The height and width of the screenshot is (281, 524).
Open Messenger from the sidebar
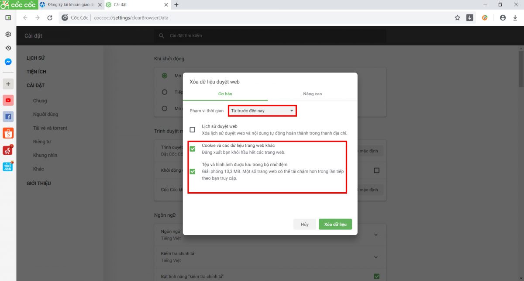pyautogui.click(x=8, y=62)
